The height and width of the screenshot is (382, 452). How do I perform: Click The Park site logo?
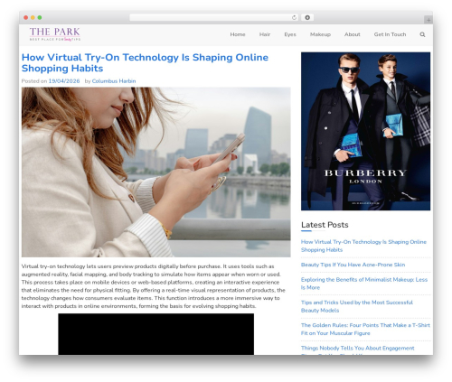[x=55, y=34]
